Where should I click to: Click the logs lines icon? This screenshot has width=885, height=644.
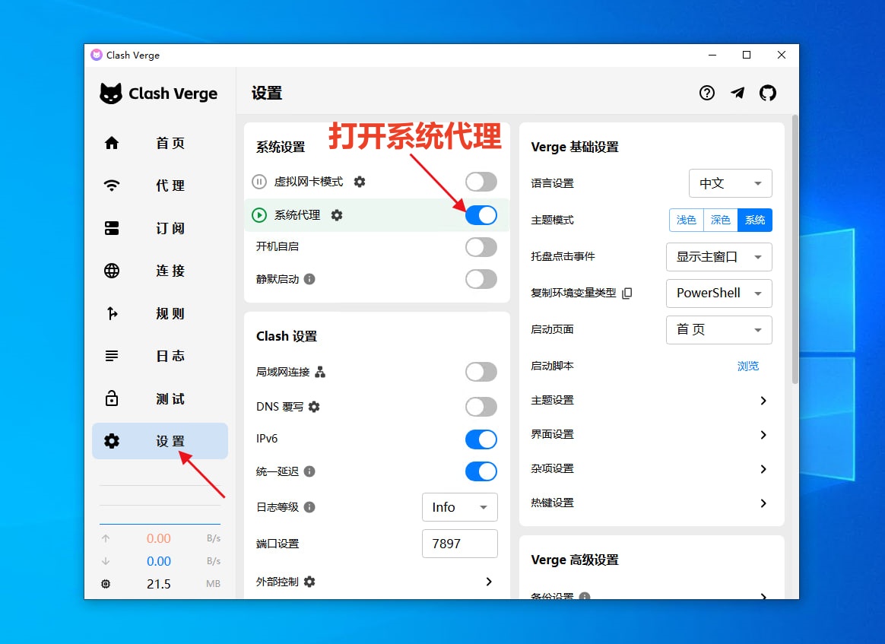click(x=112, y=356)
